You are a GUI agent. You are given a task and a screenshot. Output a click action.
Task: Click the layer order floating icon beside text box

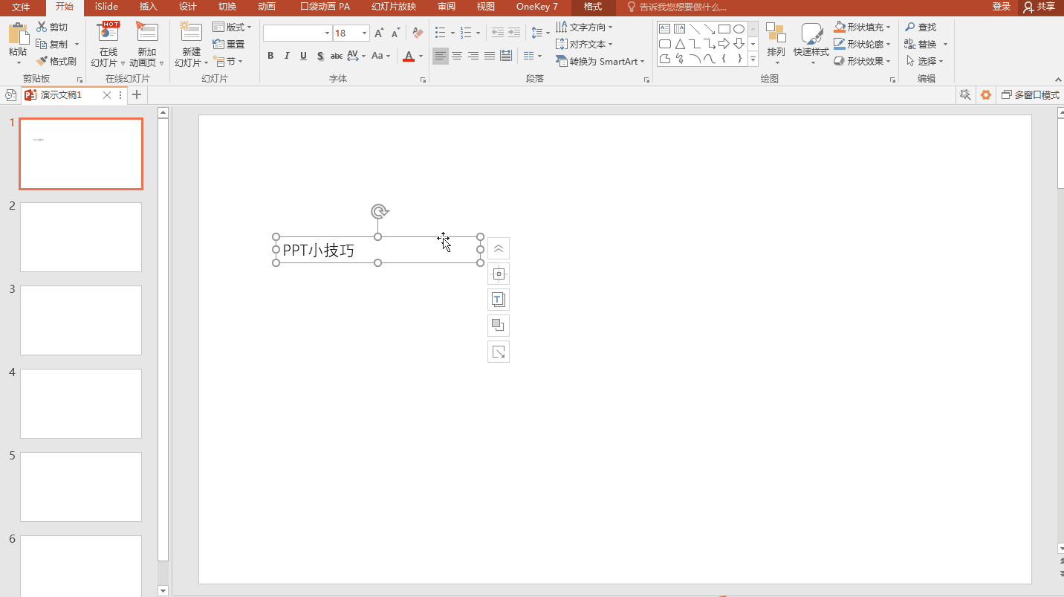(499, 326)
